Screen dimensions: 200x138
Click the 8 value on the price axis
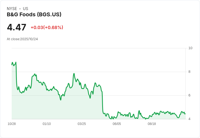pyautogui.click(x=189, y=72)
